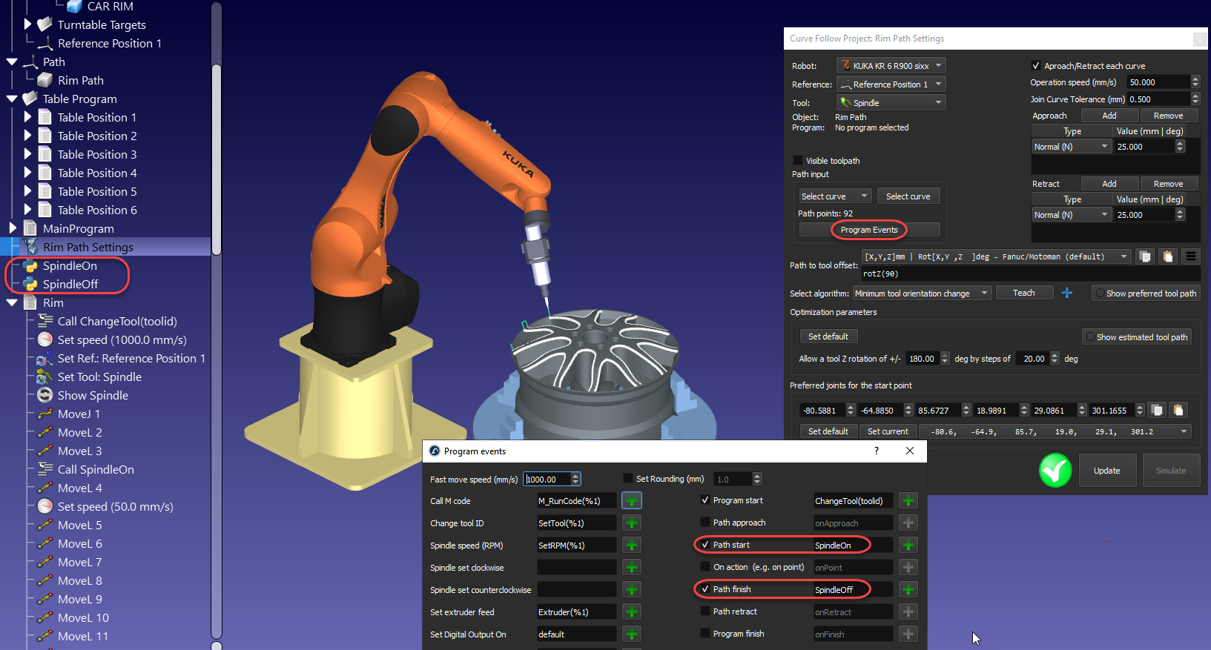Enable the Set Rounding (mm) checkbox
1211x650 pixels.
click(628, 479)
